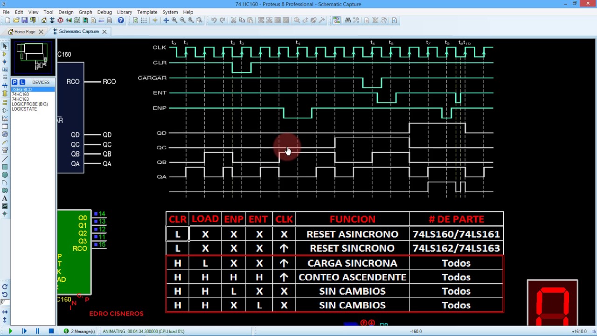The height and width of the screenshot is (336, 597).
Task: Click the 'RESET ASINCRONO' table cell
Action: tap(352, 234)
